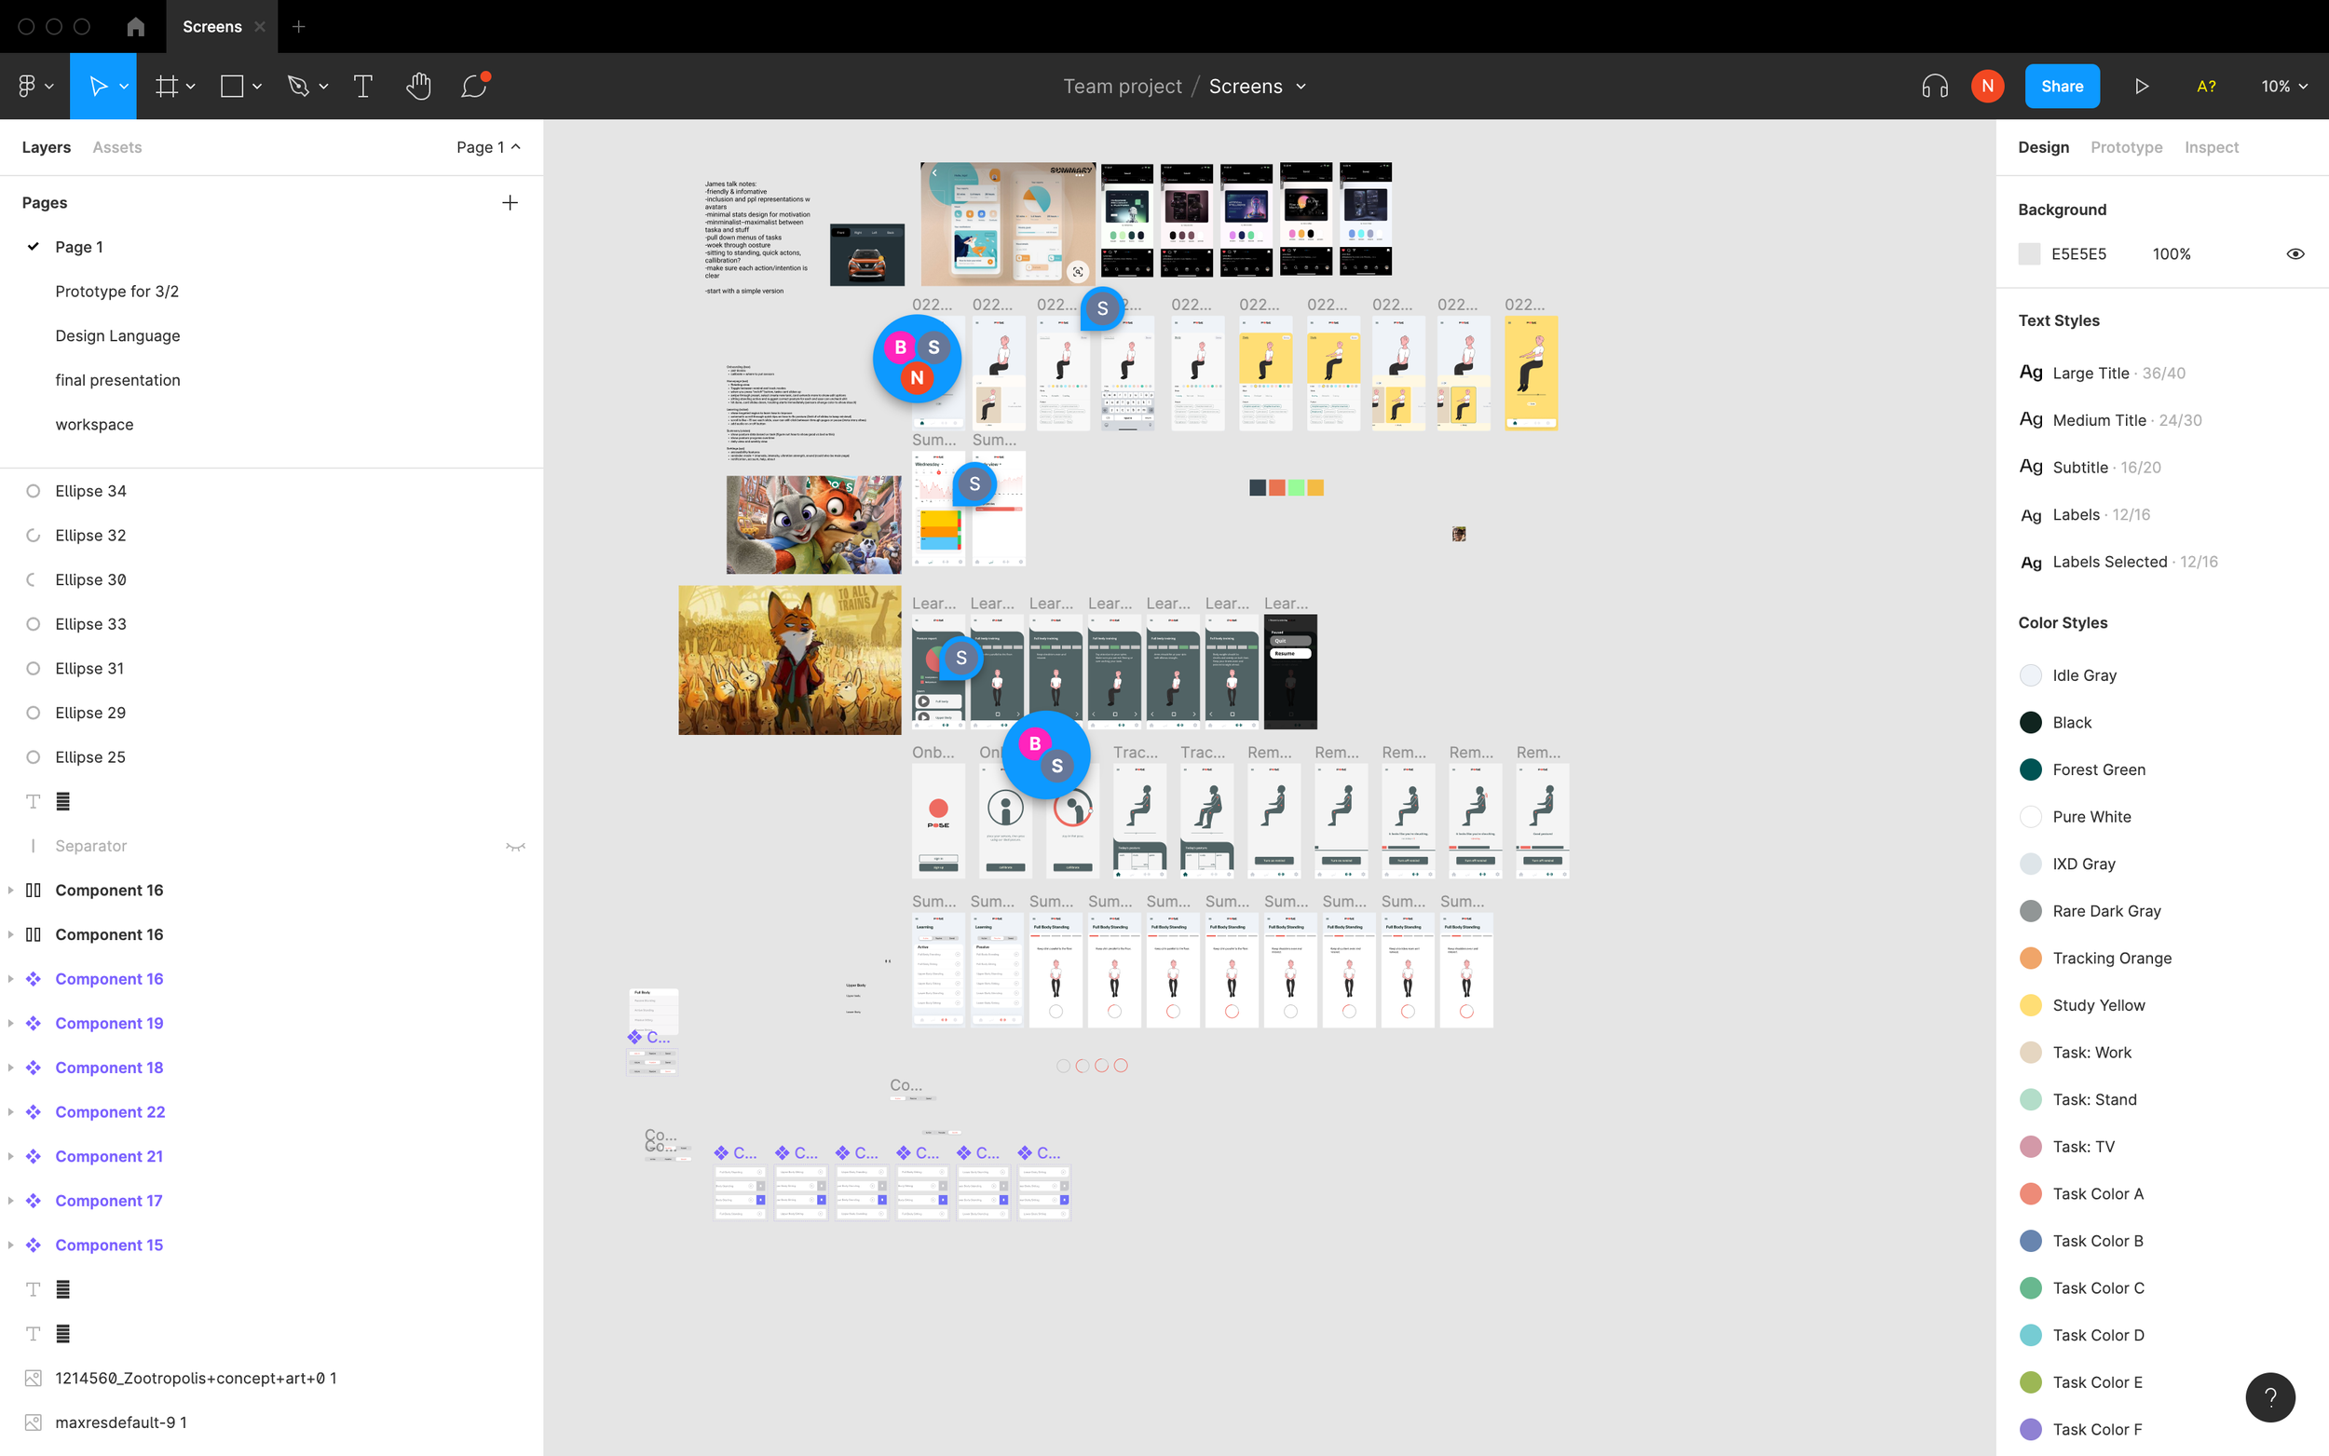Collapse the Page 1 pages list
Screen dimensions: 2329x1456
point(489,147)
